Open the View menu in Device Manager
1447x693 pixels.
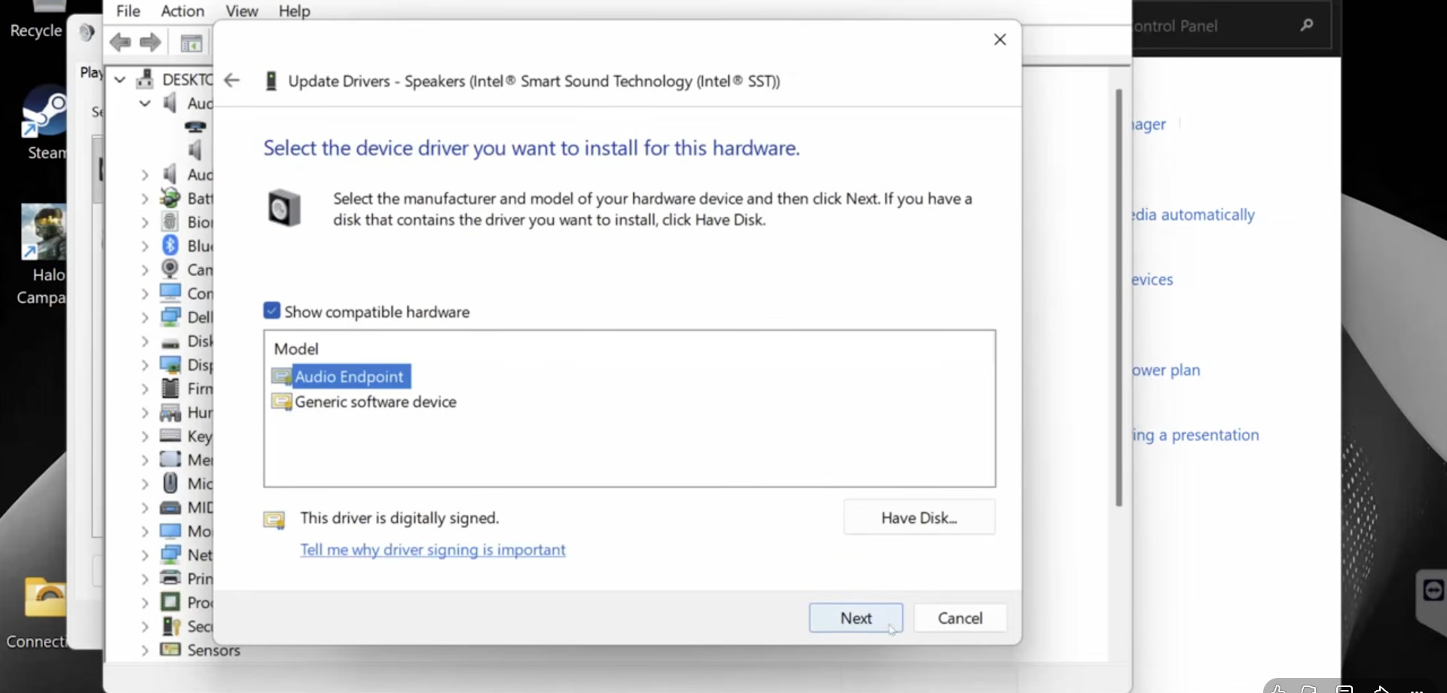pos(241,11)
